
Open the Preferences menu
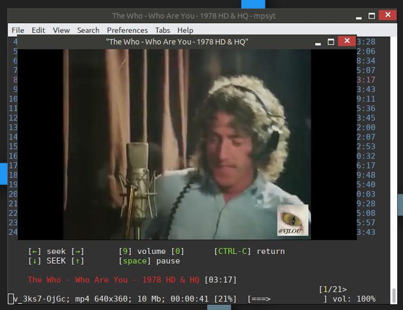point(127,30)
